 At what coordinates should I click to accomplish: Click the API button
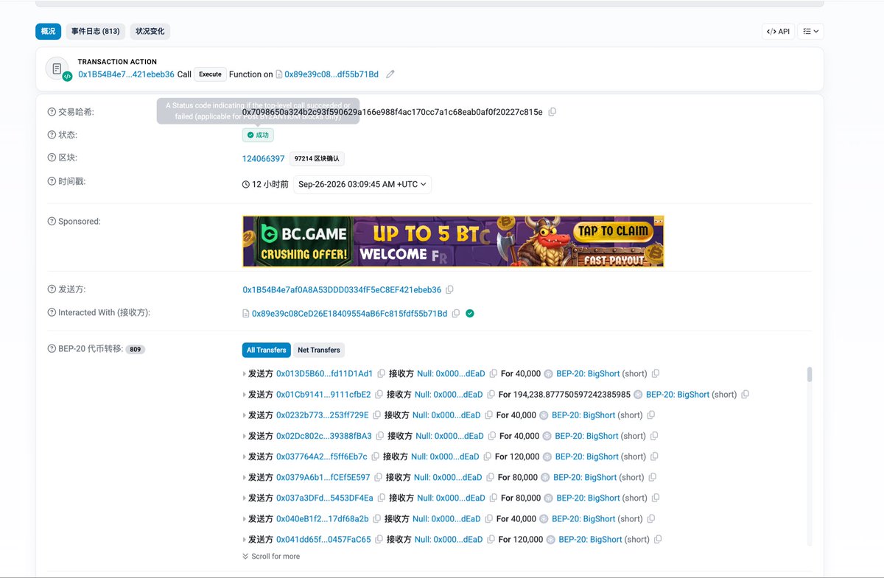[x=778, y=32]
